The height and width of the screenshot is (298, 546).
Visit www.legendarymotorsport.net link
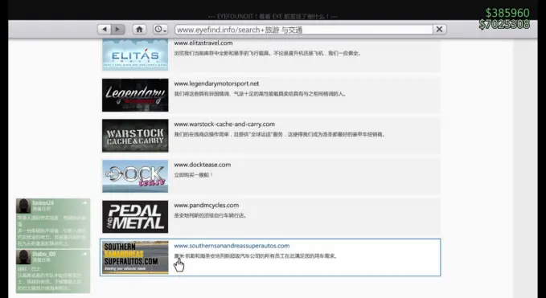pos(216,84)
